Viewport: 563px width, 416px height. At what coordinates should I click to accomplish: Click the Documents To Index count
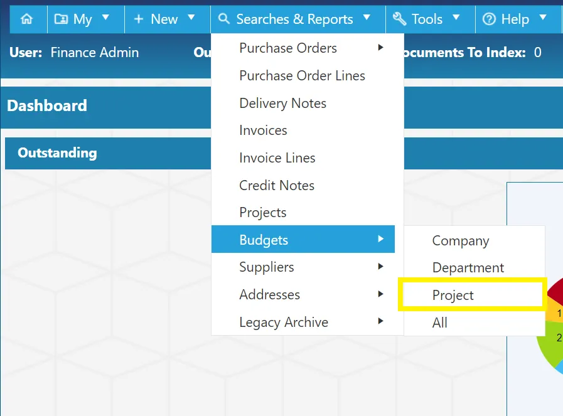click(x=537, y=53)
